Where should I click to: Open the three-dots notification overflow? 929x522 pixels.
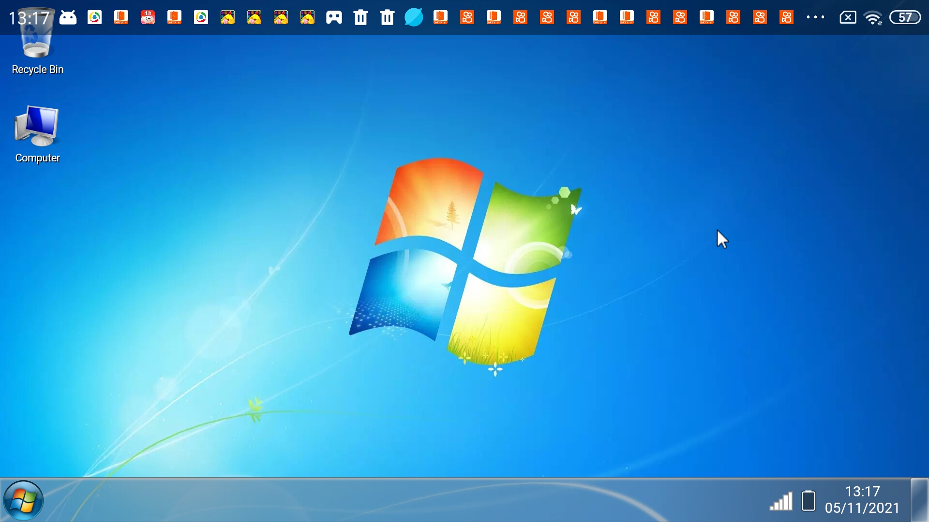(x=815, y=17)
